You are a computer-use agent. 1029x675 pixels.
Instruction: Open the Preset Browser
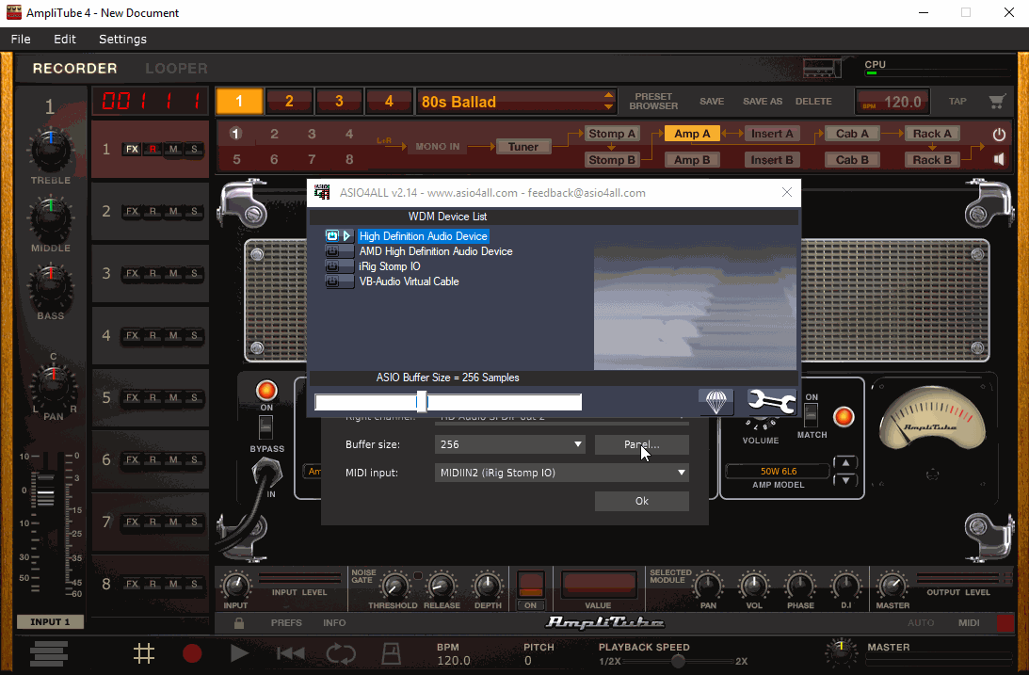tap(653, 102)
